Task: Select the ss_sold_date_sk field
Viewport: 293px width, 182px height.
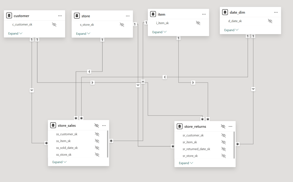Action: [x=67, y=148]
